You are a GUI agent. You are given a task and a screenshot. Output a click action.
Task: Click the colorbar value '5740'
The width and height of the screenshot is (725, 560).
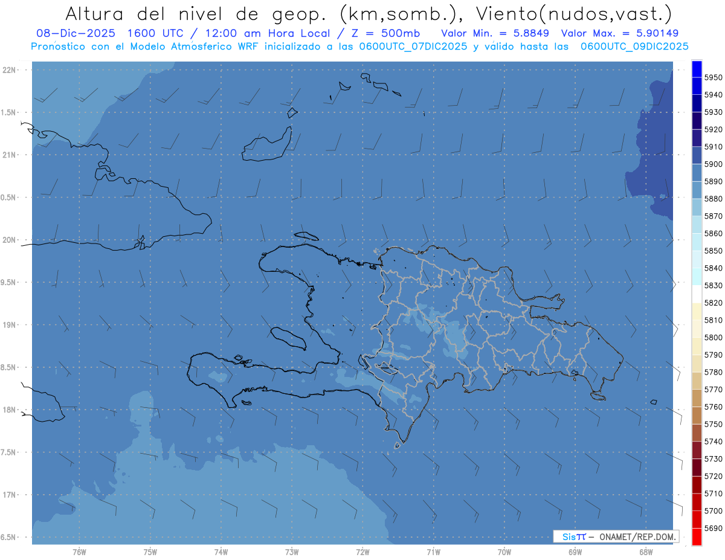(x=713, y=442)
